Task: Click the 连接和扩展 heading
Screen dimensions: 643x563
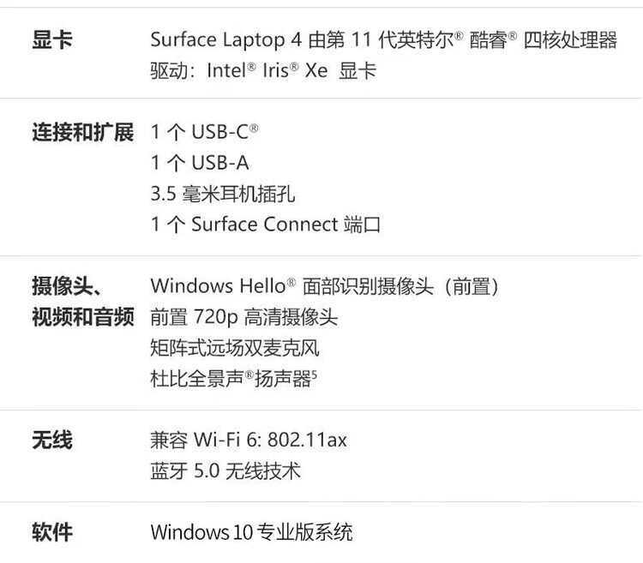Action: (83, 133)
